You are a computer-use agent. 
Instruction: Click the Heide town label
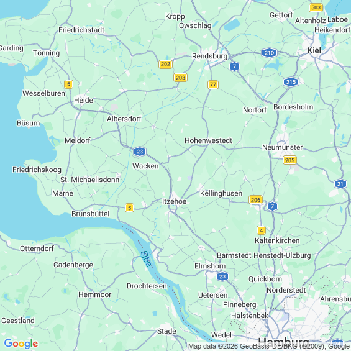[83, 100]
